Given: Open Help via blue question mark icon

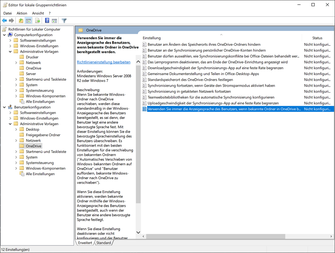Looking at the screenshot, I should coord(47,21).
